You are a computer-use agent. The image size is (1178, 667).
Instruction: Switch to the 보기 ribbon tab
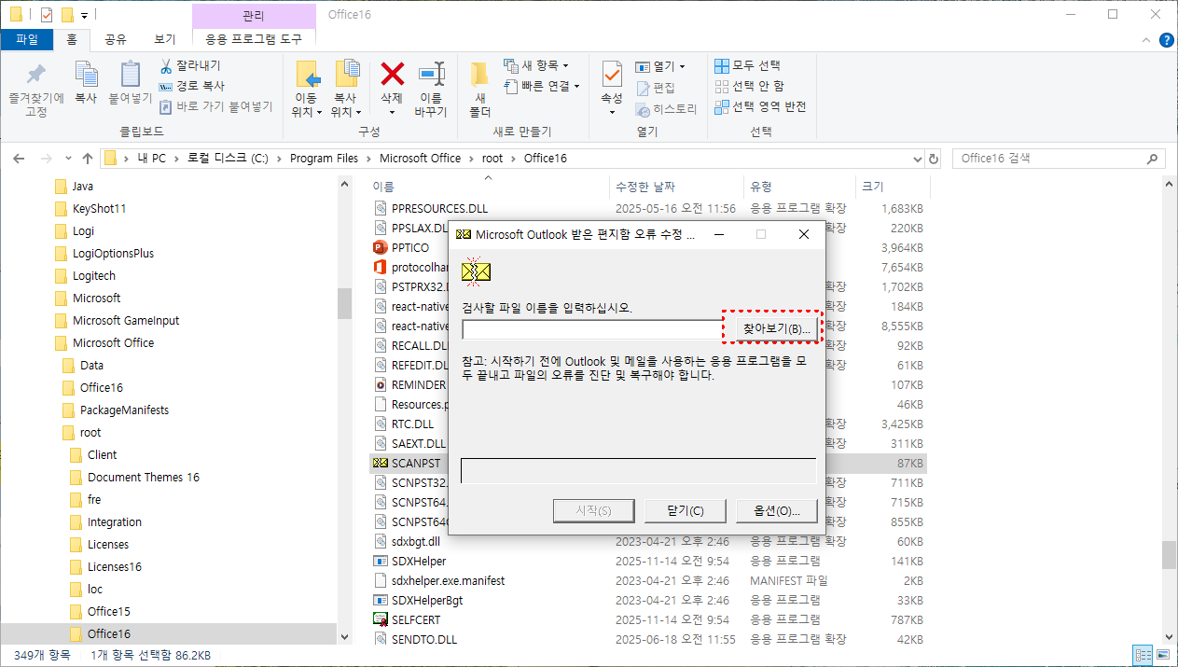(x=165, y=39)
